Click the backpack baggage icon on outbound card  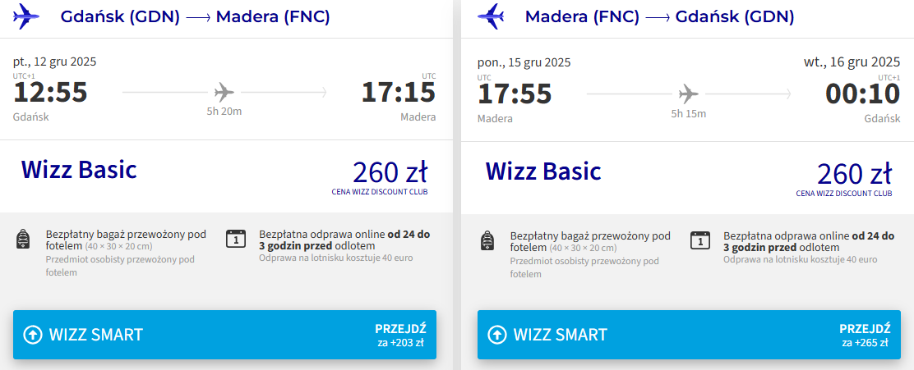click(x=23, y=240)
